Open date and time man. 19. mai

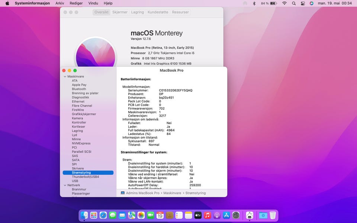[335, 3]
